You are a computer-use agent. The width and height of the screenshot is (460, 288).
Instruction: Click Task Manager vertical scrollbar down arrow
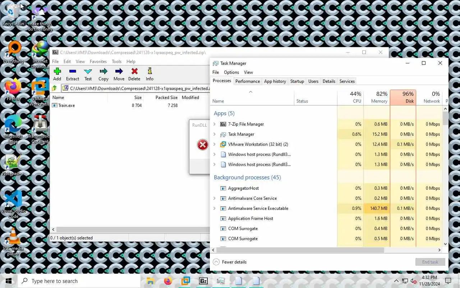click(446, 244)
